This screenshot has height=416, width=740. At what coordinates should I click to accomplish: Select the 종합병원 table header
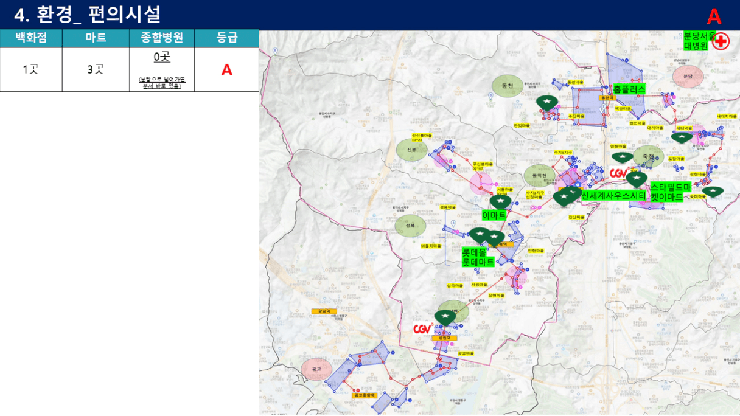click(162, 38)
